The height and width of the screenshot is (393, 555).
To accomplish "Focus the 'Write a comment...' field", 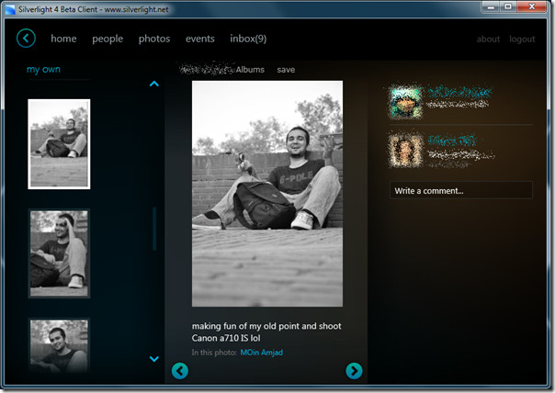I will tap(461, 190).
